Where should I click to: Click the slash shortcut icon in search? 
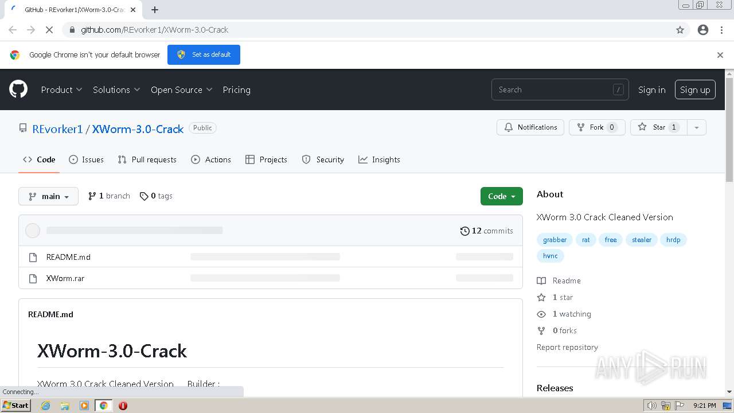pyautogui.click(x=618, y=89)
